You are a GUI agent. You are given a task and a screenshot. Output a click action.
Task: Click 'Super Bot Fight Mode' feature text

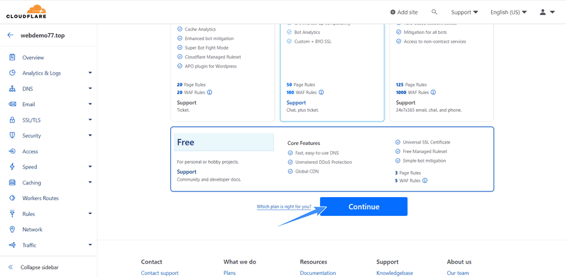[x=206, y=48]
